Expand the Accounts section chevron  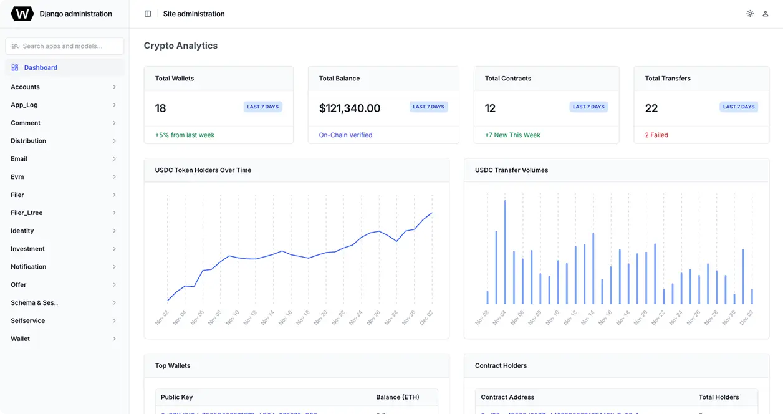point(114,87)
